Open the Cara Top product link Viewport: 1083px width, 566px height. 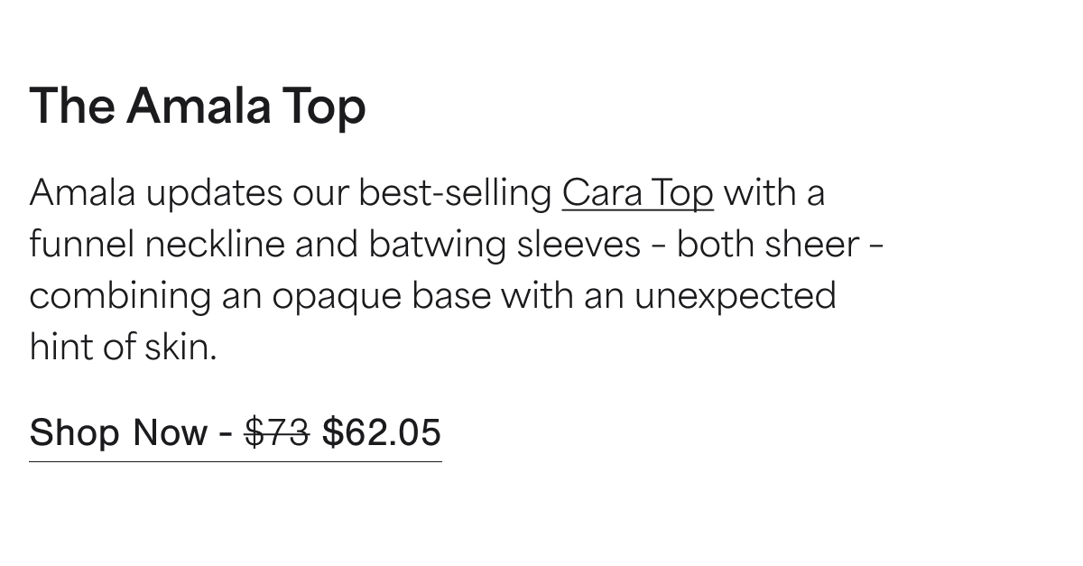click(x=637, y=193)
